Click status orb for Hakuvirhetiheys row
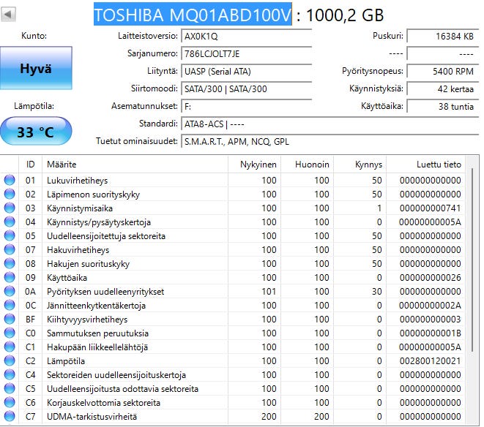 tap(10, 249)
